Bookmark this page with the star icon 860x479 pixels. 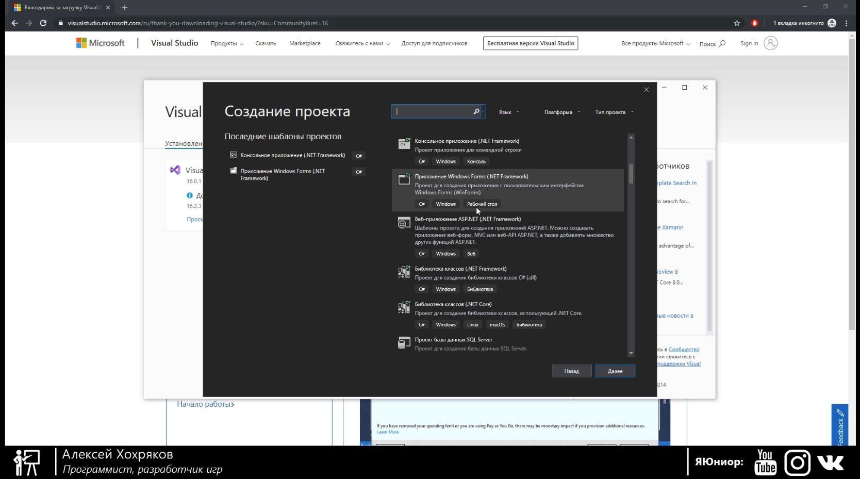(737, 23)
